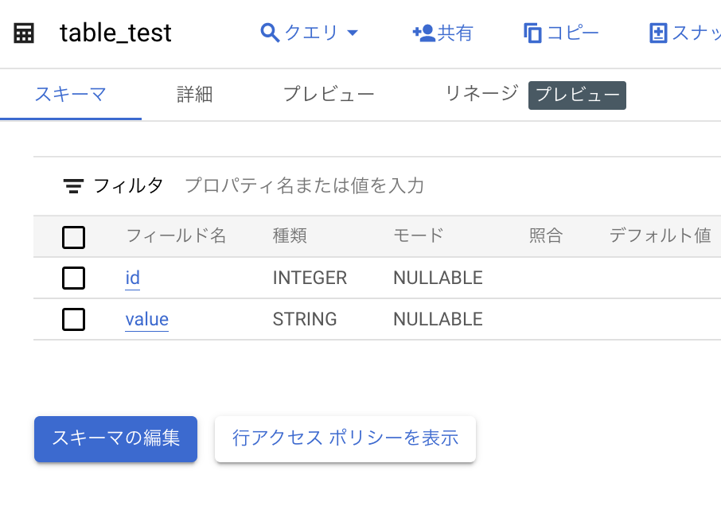Image resolution: width=721 pixels, height=506 pixels.
Task: Select the リネージ tab
Action: [x=478, y=93]
